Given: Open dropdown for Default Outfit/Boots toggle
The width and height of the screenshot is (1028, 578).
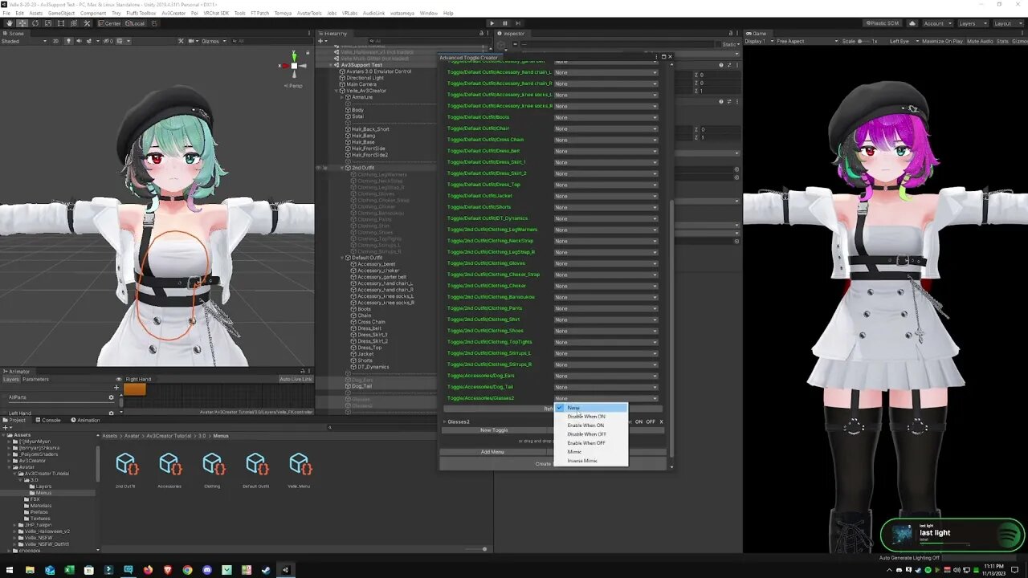Looking at the screenshot, I should pos(606,117).
